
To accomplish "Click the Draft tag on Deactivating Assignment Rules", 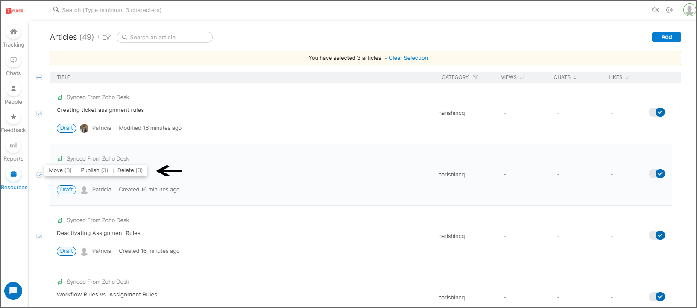I will pos(66,251).
